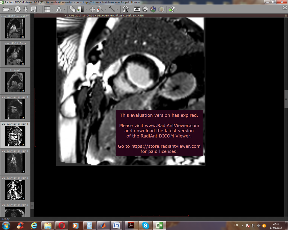This screenshot has width=288, height=230.
Task: Select the dark DE_overview thumbnail with 11 images
Action: [x=15, y=108]
